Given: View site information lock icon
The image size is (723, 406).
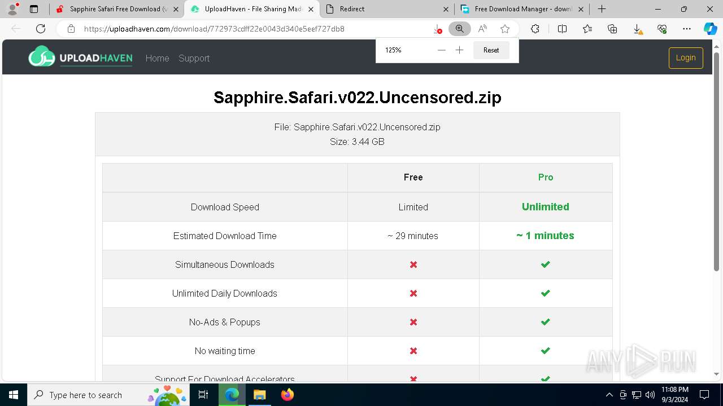Looking at the screenshot, I should (x=71, y=29).
